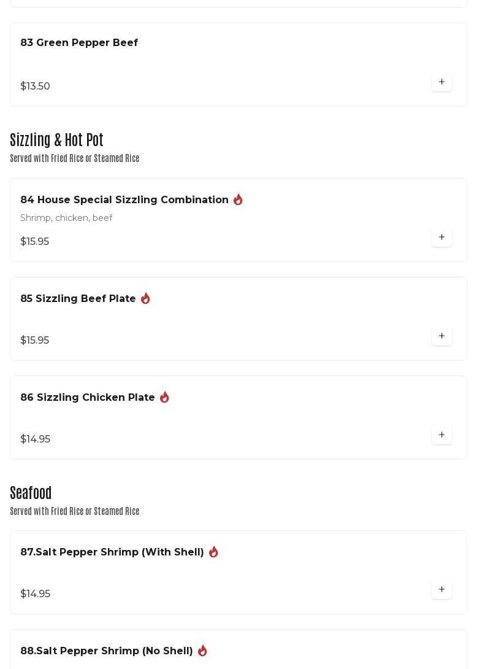This screenshot has height=669, width=477.
Task: Add 86 Sizzling Chicken Plate to cart
Action: tap(441, 435)
